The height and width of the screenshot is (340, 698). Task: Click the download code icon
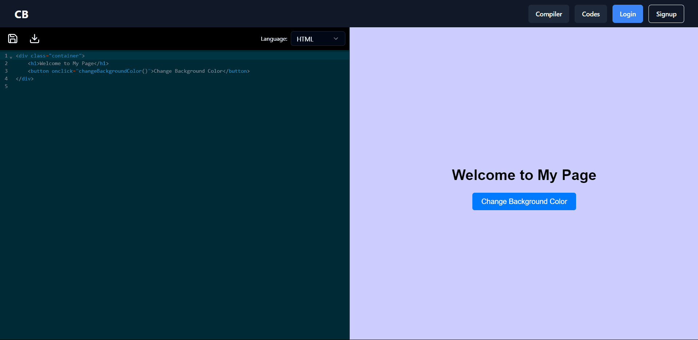click(35, 39)
